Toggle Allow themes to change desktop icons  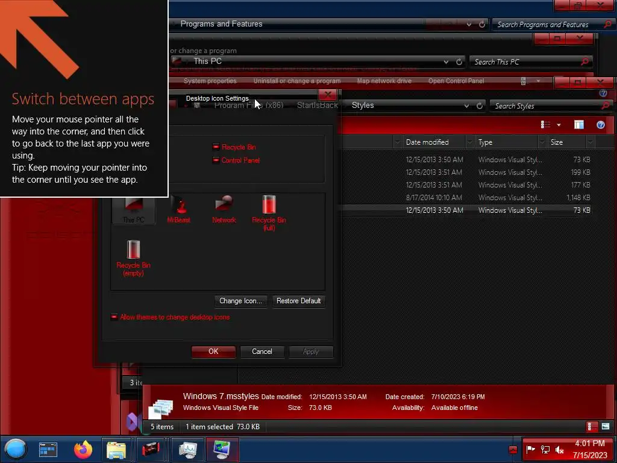click(x=114, y=317)
